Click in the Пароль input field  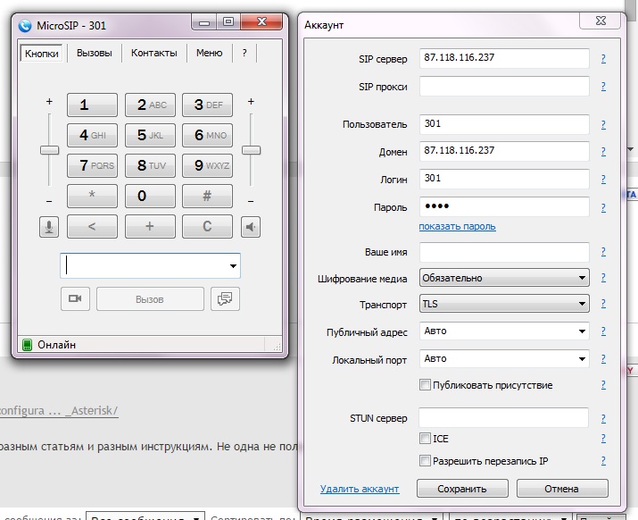[x=504, y=206]
